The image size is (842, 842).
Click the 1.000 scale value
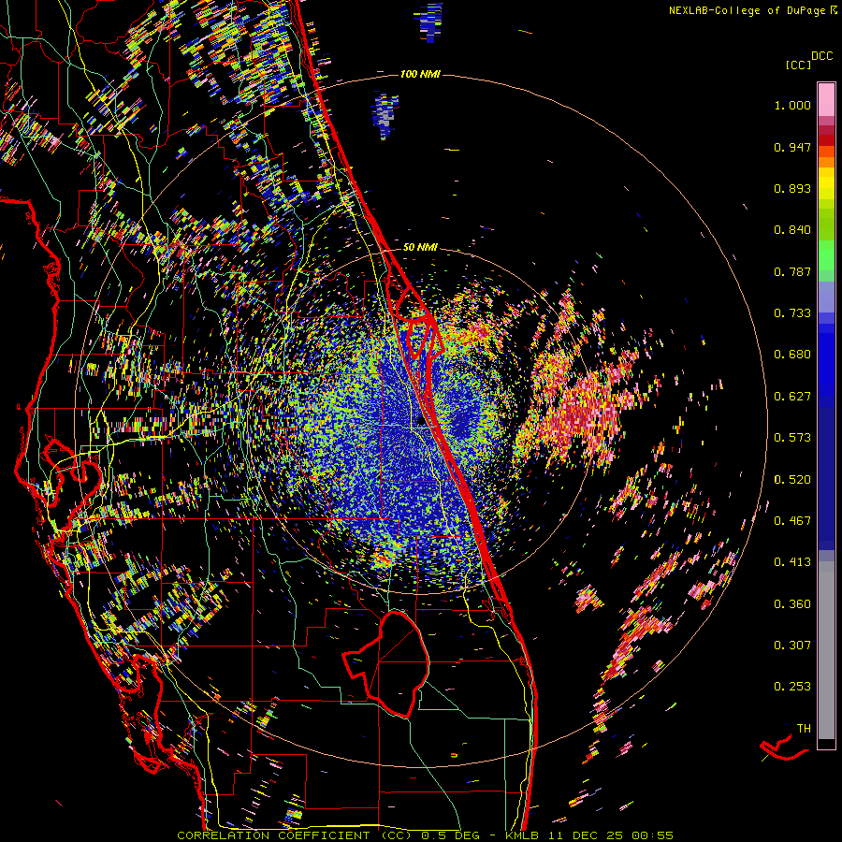pyautogui.click(x=792, y=105)
